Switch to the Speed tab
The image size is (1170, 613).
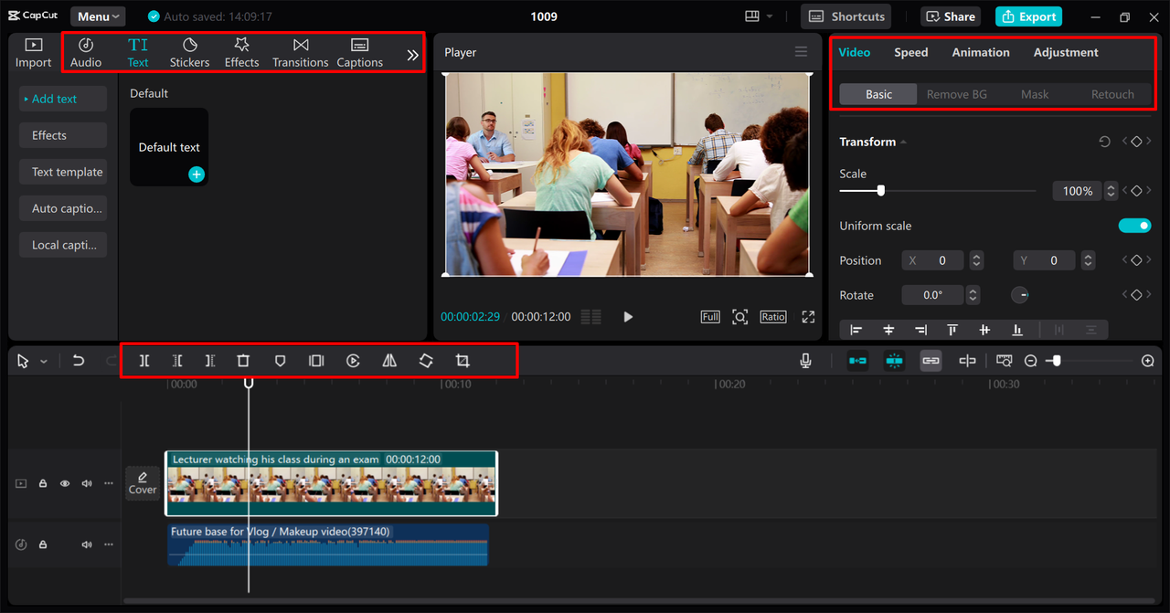pos(910,52)
